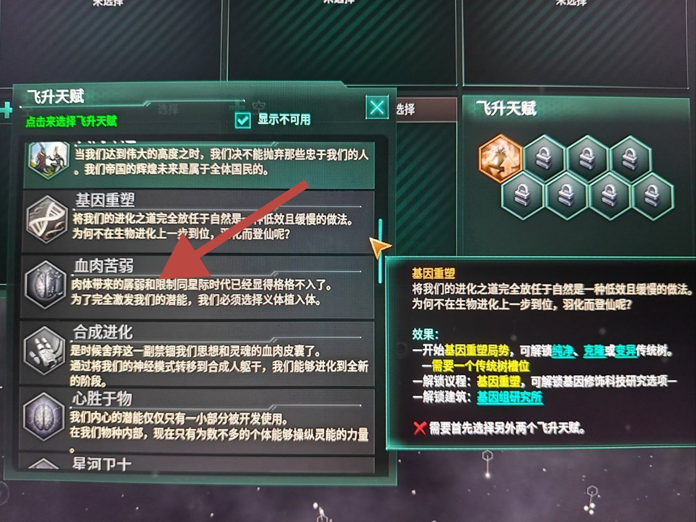
Task: Click the last locked slot in bottom row
Action: (652, 195)
